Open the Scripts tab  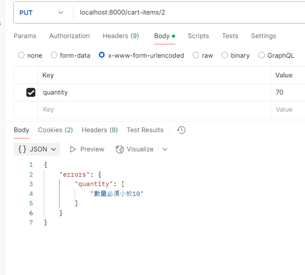(198, 36)
